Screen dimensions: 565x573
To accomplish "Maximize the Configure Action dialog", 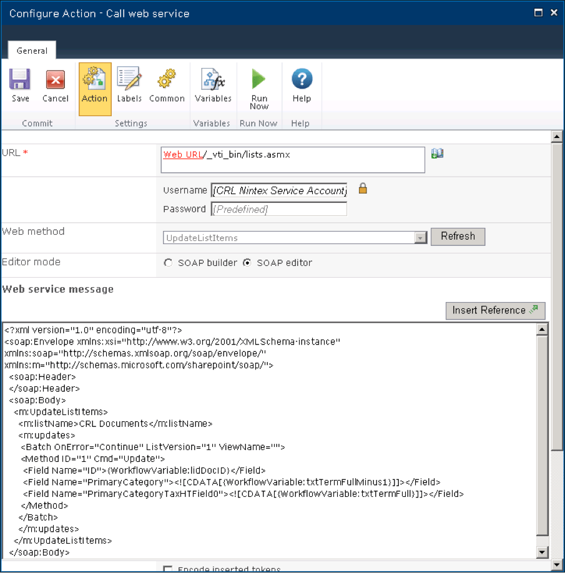I will 538,12.
